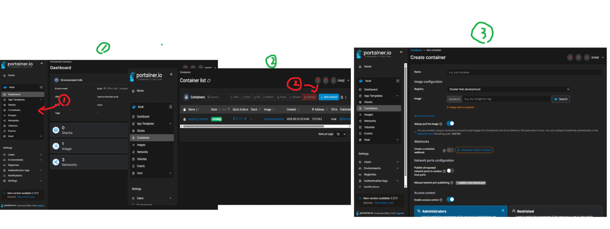Toggle the Always pull the image switch

pos(450,124)
